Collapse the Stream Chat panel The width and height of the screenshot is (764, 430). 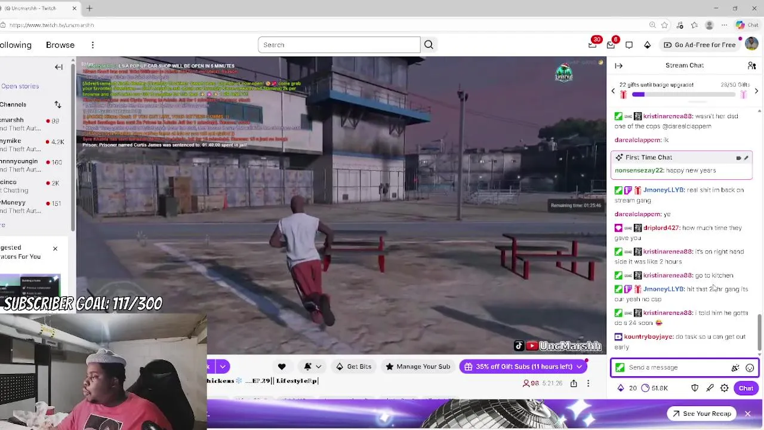[619, 66]
